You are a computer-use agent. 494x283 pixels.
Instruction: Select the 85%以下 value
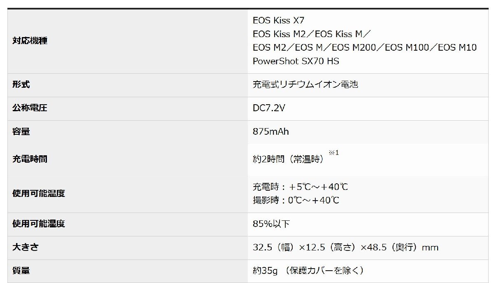(271, 224)
